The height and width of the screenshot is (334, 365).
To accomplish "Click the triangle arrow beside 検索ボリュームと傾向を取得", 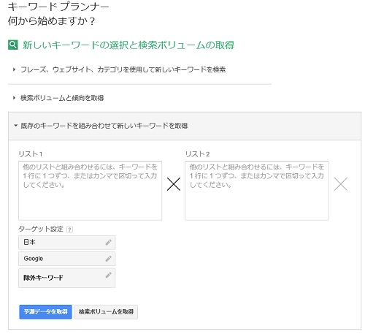I will tap(14, 98).
